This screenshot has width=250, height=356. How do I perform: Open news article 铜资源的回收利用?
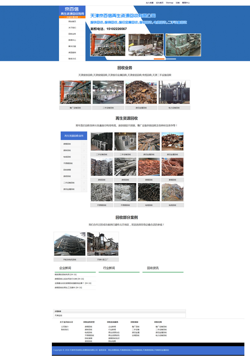[62, 274]
